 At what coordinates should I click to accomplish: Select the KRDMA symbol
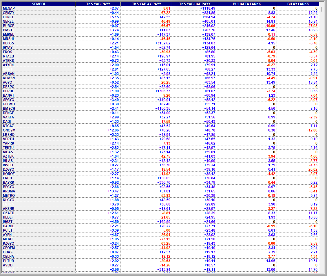[9, 191]
